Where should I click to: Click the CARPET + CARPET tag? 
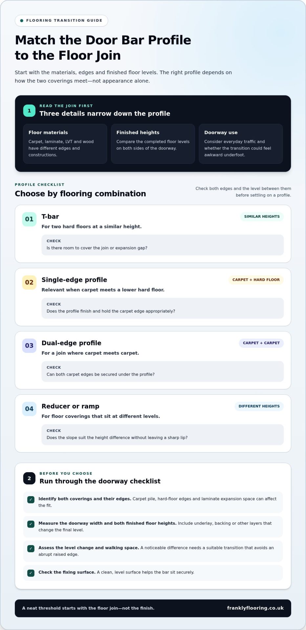tap(261, 343)
